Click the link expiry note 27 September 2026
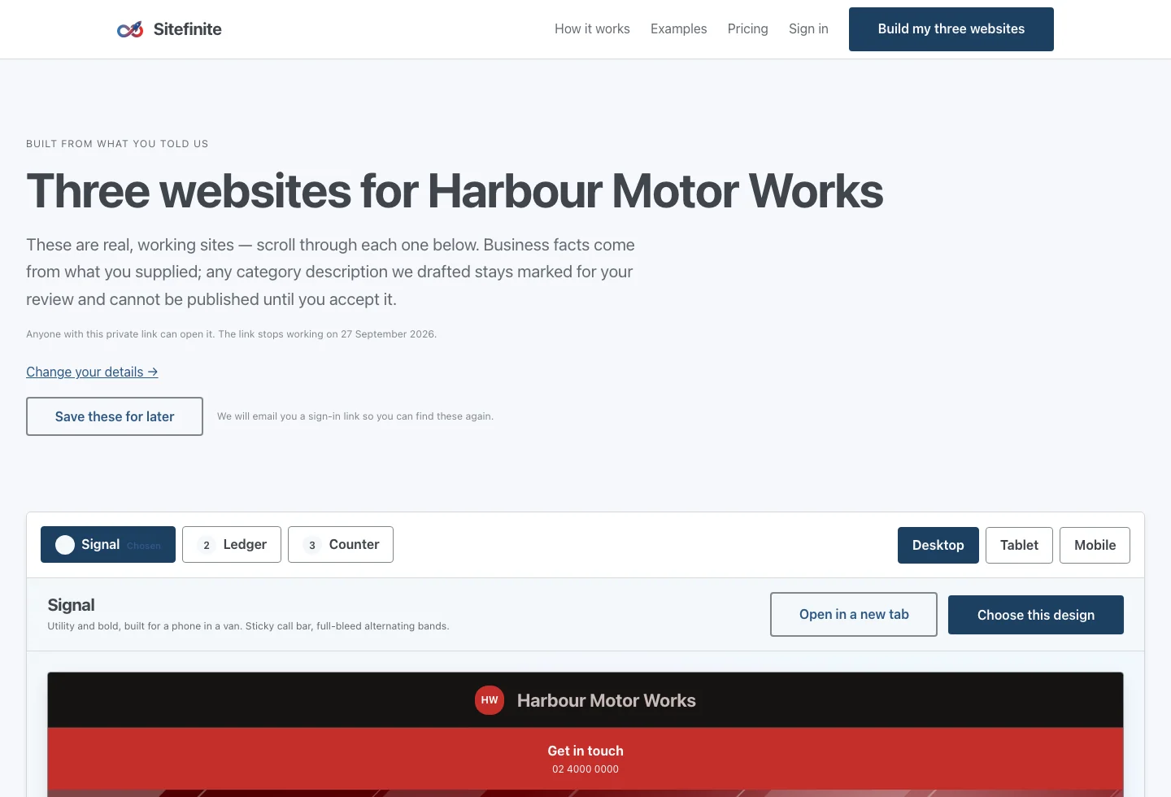This screenshot has width=1171, height=797. click(x=232, y=334)
